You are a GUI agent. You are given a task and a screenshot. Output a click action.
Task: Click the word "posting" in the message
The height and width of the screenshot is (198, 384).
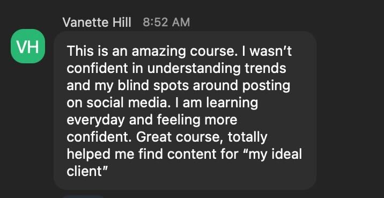tap(266, 86)
